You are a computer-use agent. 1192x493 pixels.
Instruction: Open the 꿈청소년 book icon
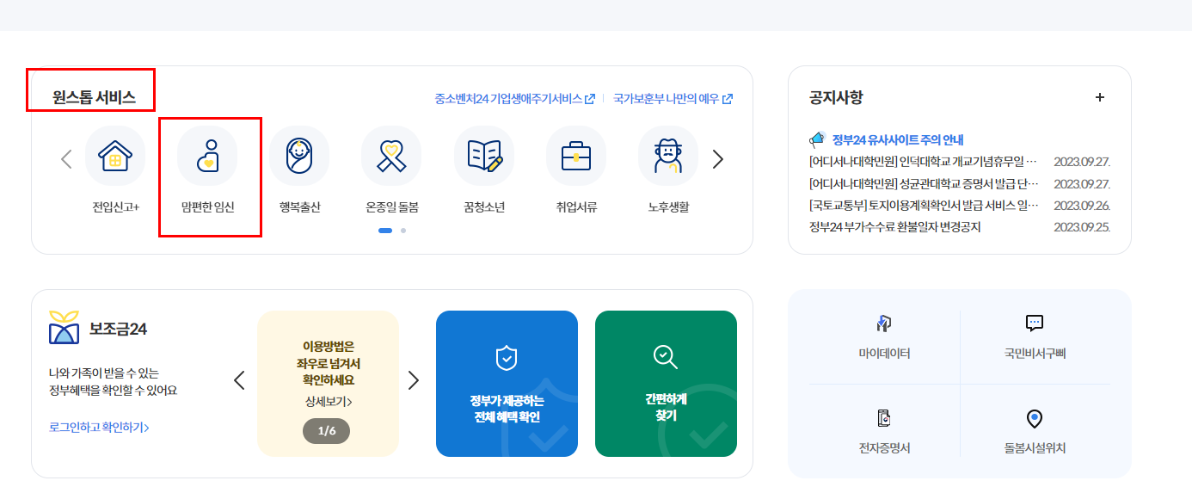pos(483,156)
